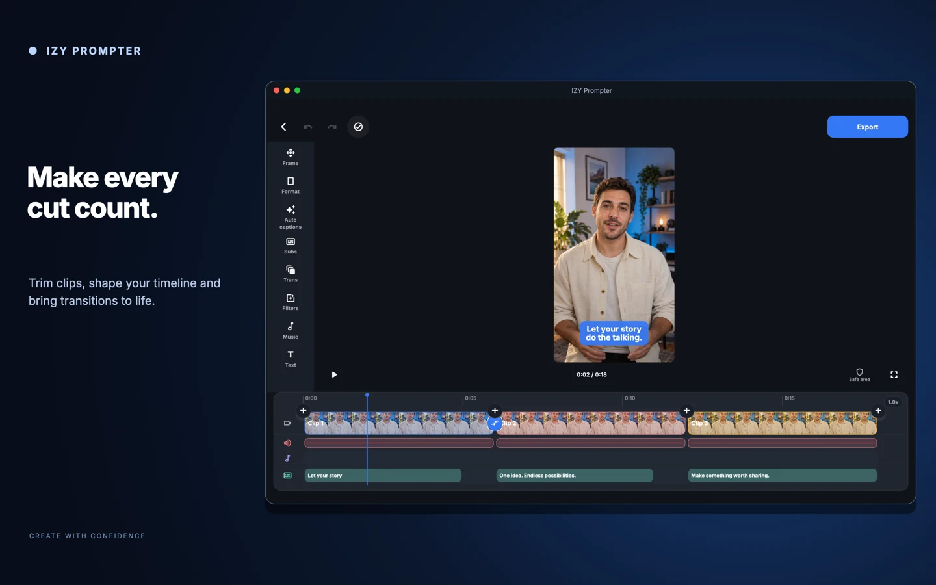The image size is (936, 585).
Task: Add a clip after Clip 3
Action: (878, 411)
